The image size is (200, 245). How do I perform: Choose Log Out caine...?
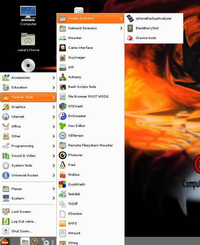[28, 222]
